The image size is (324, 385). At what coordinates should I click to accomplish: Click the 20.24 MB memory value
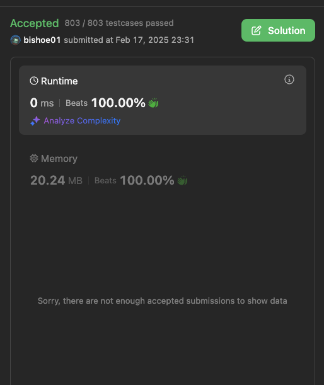(56, 180)
